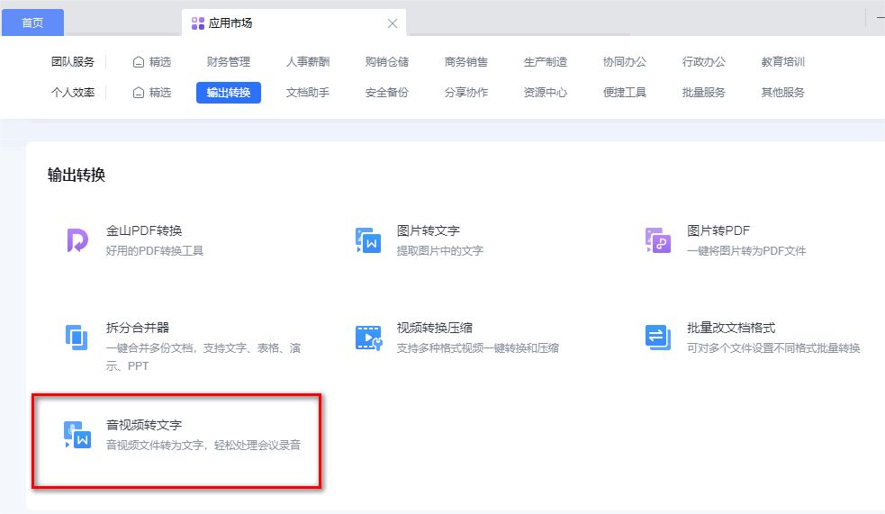
Task: Select 精选 in the 个人效率 row
Action: coord(152,93)
